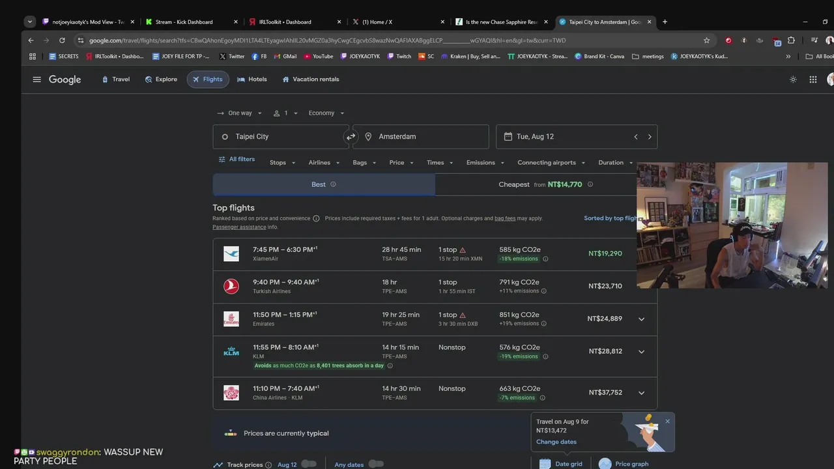Open Connecting airports filter

click(x=551, y=163)
